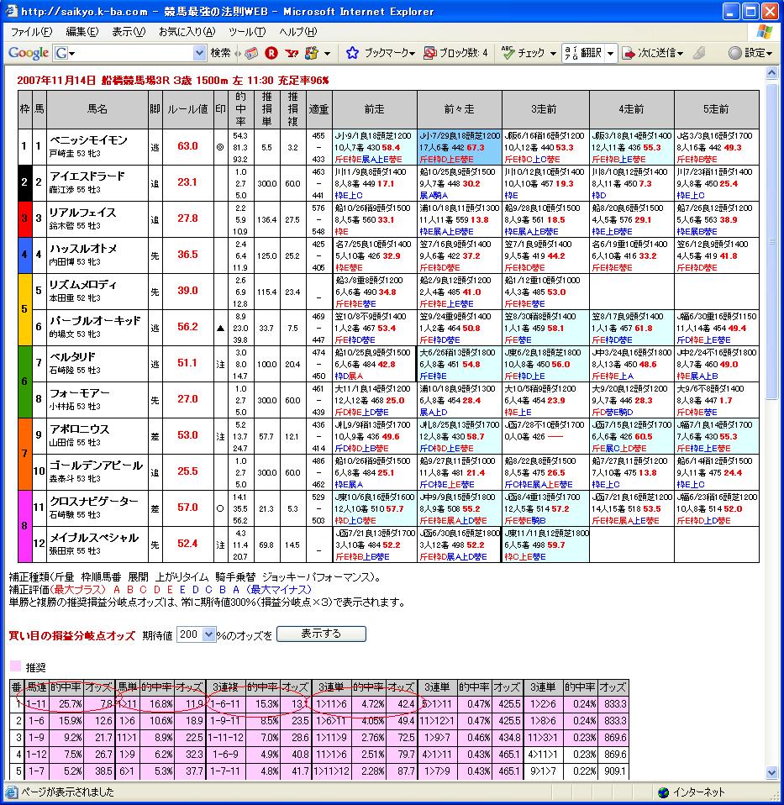Click the ルール値 column header

click(x=188, y=109)
